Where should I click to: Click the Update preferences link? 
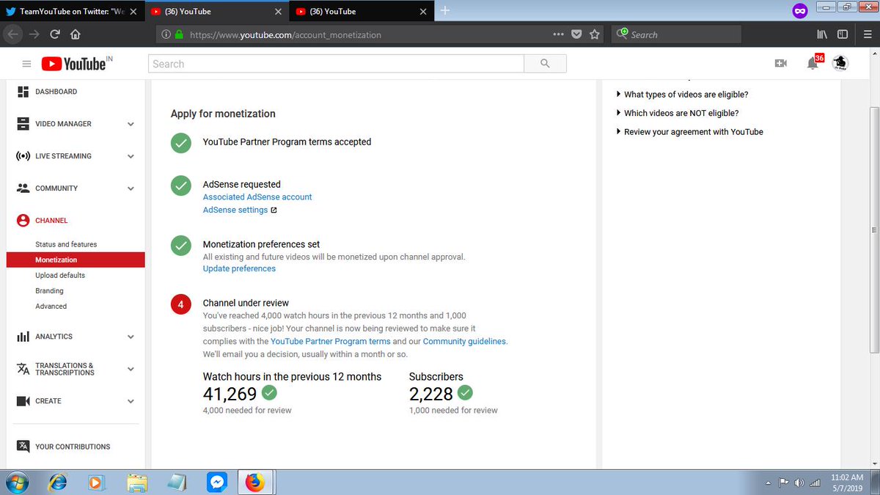[239, 268]
